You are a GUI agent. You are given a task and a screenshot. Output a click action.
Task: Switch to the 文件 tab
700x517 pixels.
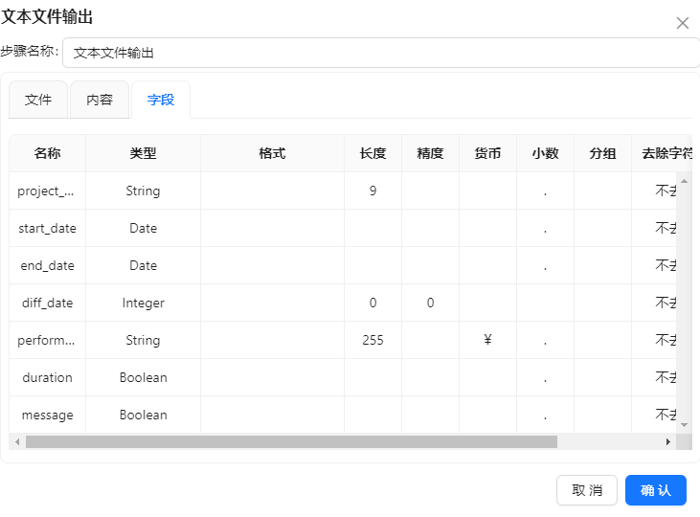coord(38,100)
